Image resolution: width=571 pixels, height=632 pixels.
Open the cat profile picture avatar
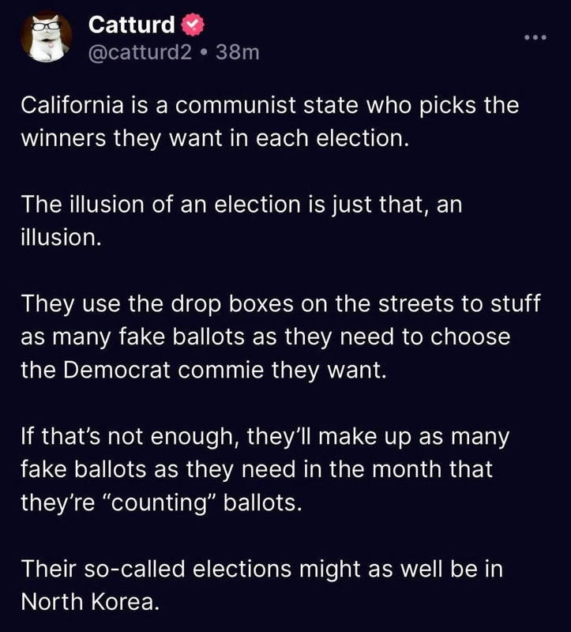(47, 37)
